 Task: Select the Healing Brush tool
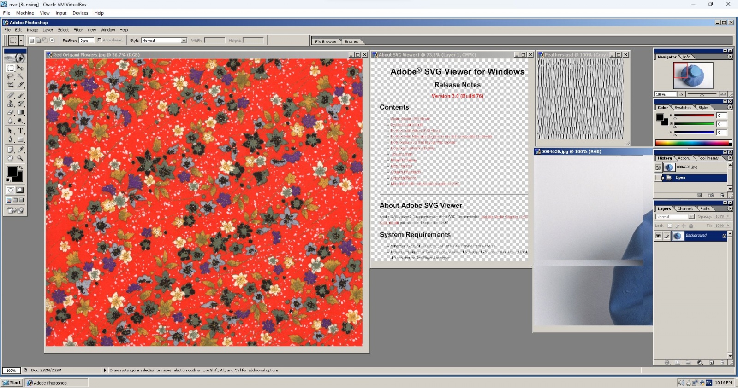coord(11,95)
